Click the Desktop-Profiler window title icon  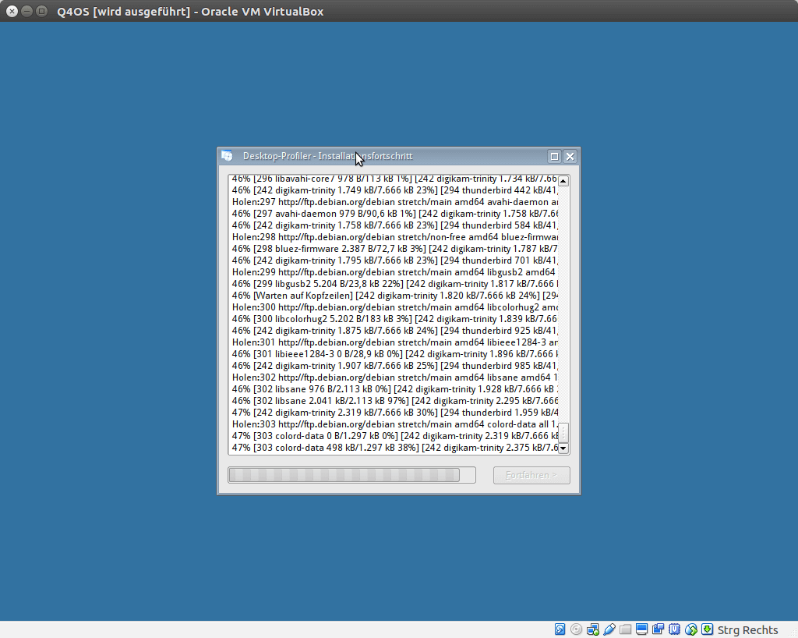click(227, 156)
